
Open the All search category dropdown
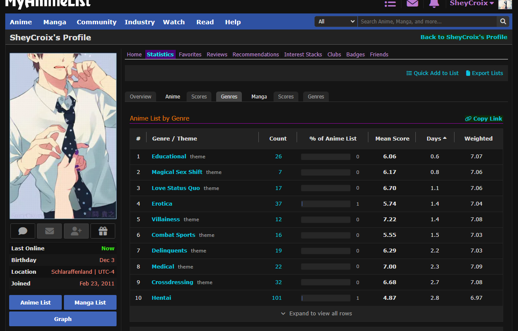click(336, 21)
